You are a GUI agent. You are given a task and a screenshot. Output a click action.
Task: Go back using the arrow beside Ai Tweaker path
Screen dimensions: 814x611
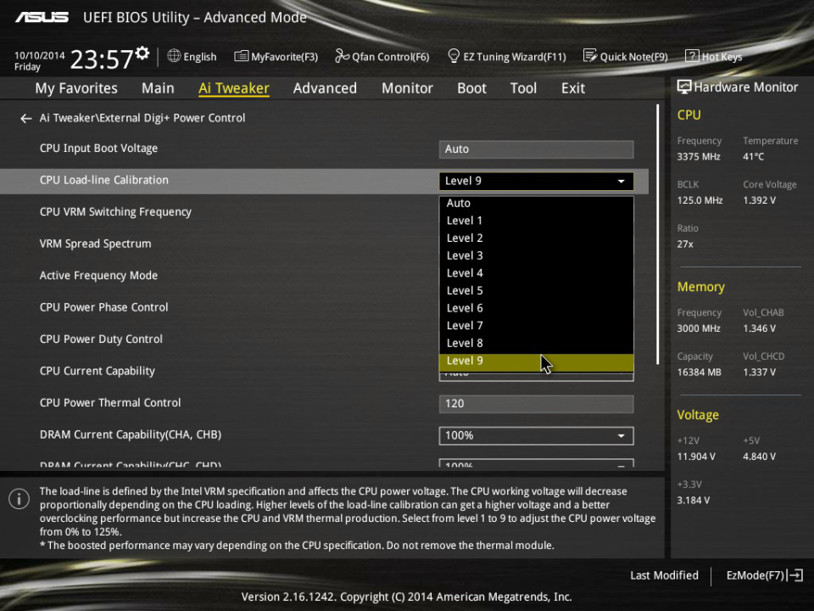[26, 119]
